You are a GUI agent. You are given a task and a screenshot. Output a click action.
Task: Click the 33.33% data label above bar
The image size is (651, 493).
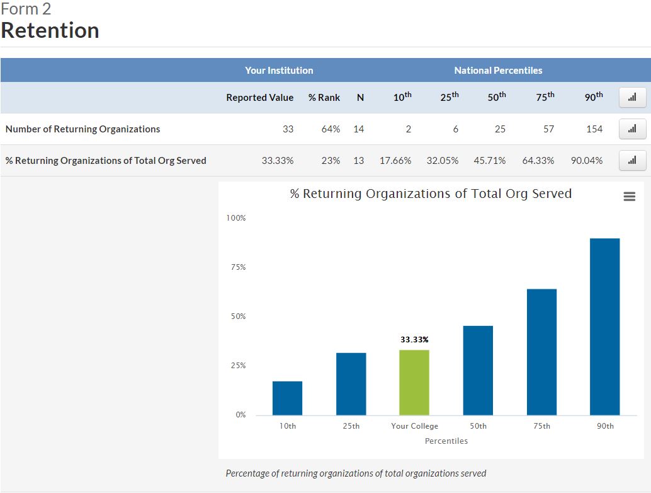tap(414, 340)
